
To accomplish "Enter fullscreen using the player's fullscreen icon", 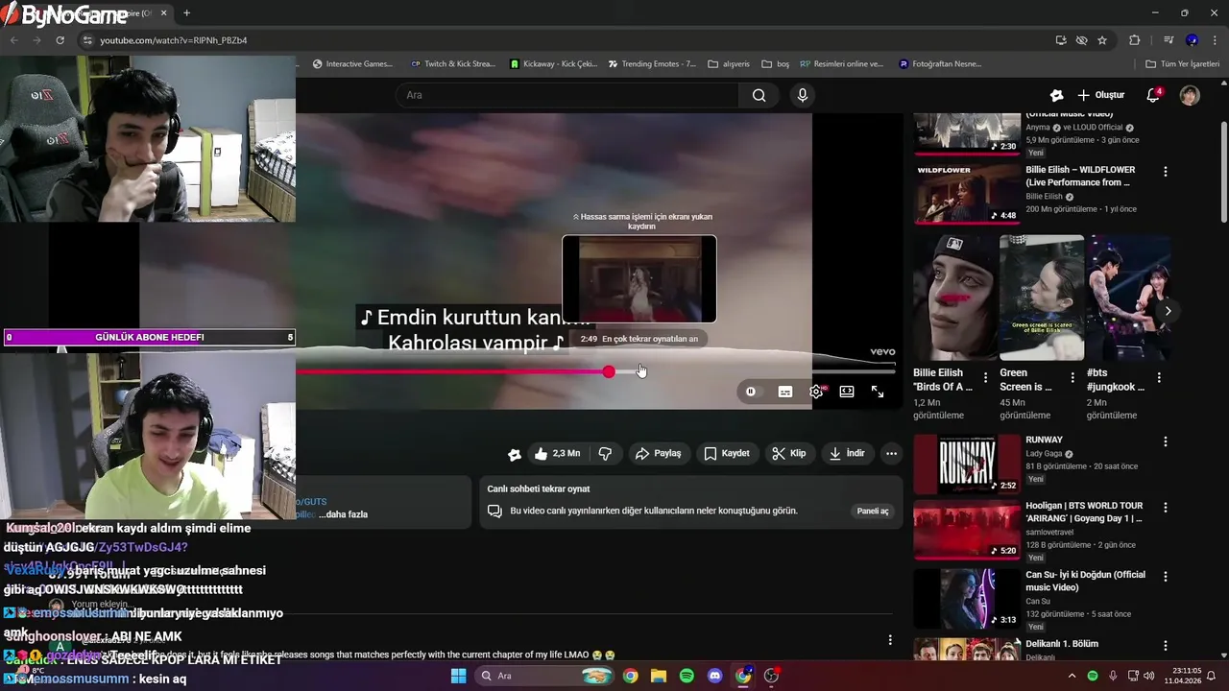I will (x=878, y=392).
